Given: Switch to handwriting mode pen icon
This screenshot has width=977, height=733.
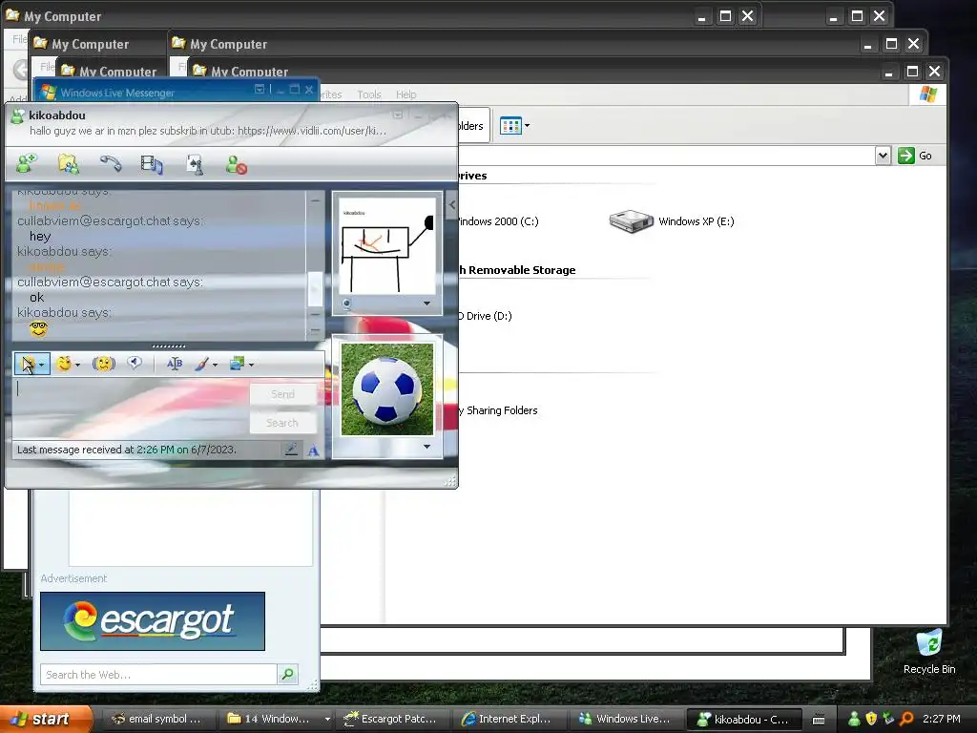Looking at the screenshot, I should coord(290,450).
